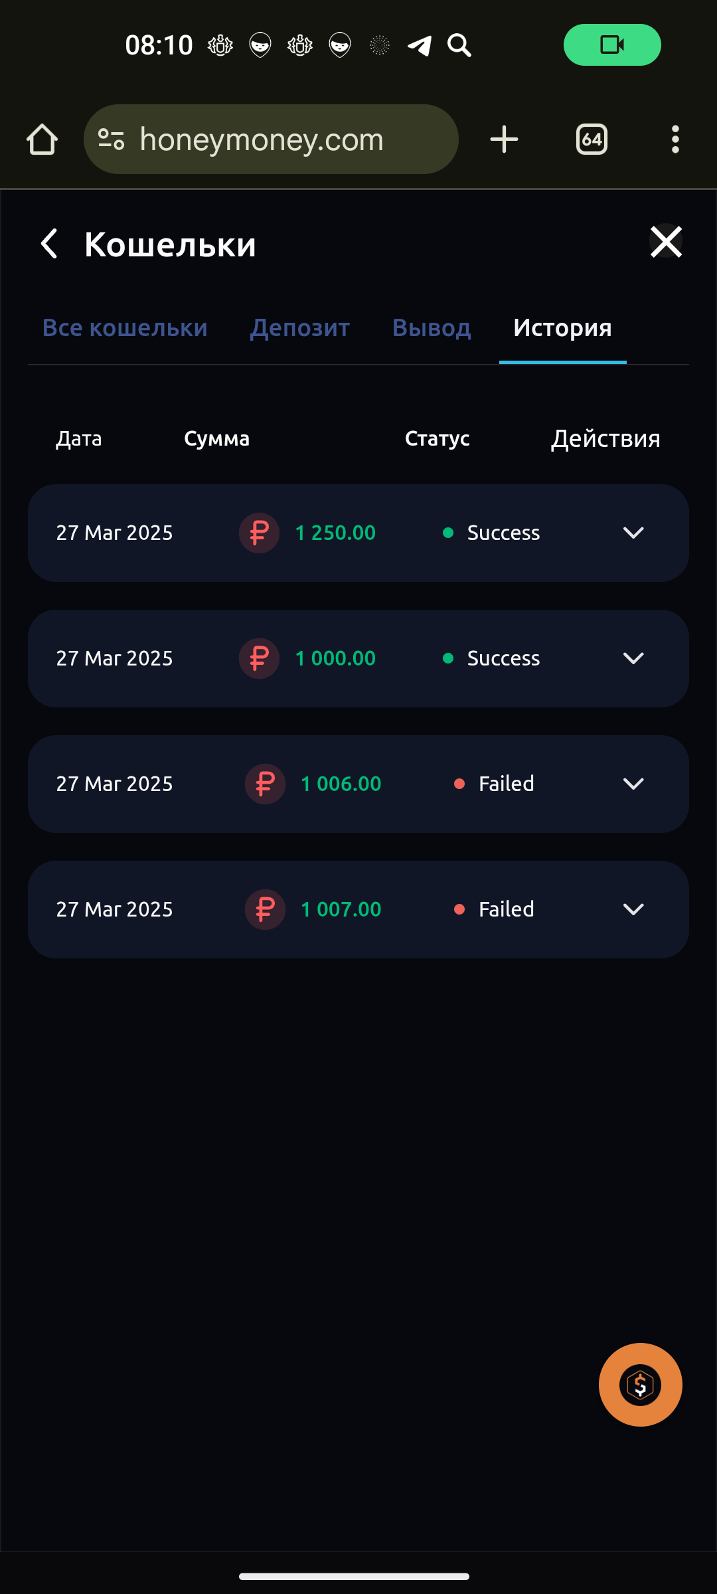717x1594 pixels.
Task: Switch to the Депозит tab
Action: (300, 328)
